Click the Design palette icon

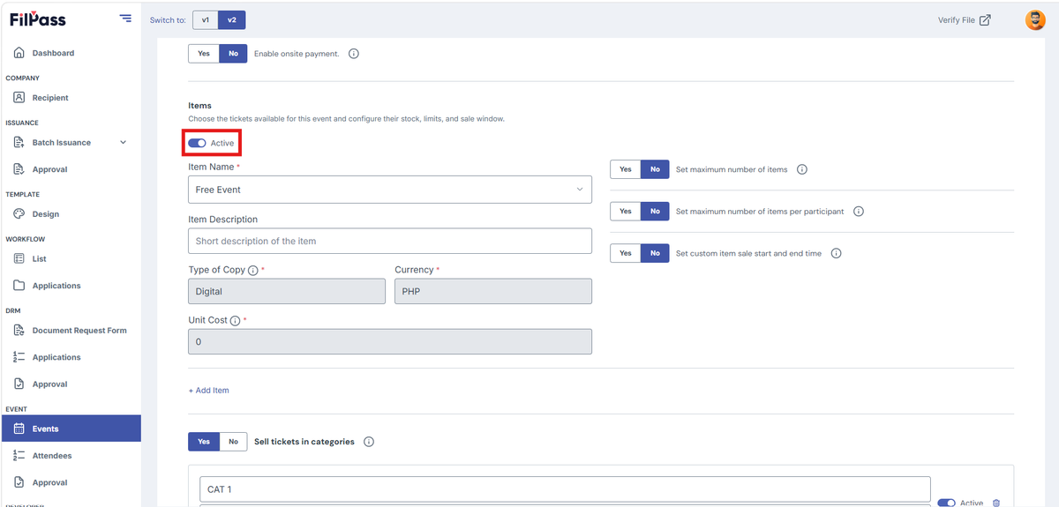pyautogui.click(x=19, y=214)
